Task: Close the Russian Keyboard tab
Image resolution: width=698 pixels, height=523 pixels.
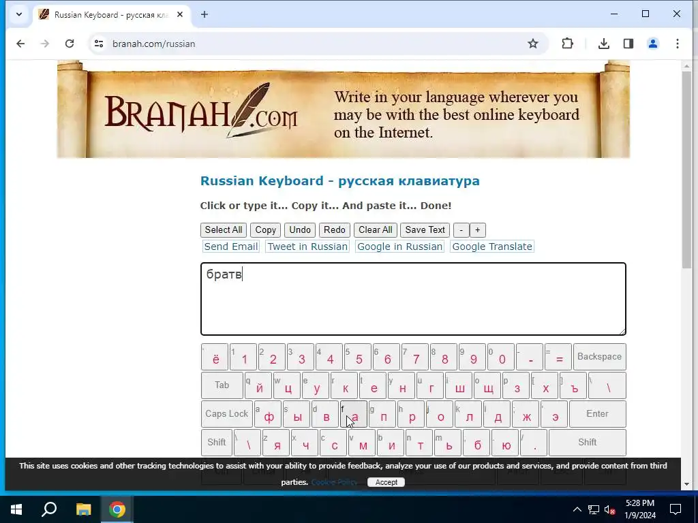Action: pyautogui.click(x=180, y=15)
